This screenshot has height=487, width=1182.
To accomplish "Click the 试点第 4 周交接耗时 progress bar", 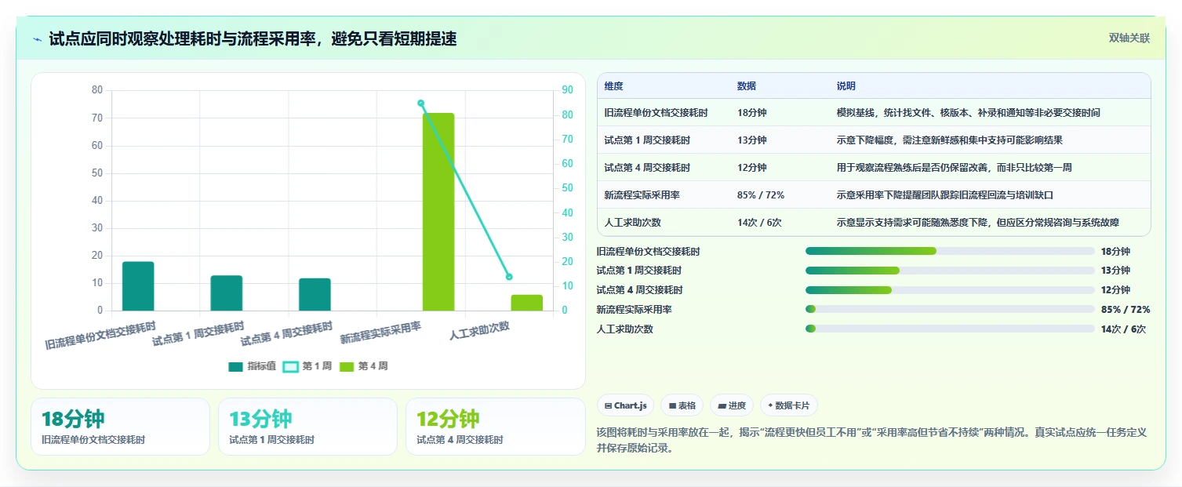I will point(950,290).
